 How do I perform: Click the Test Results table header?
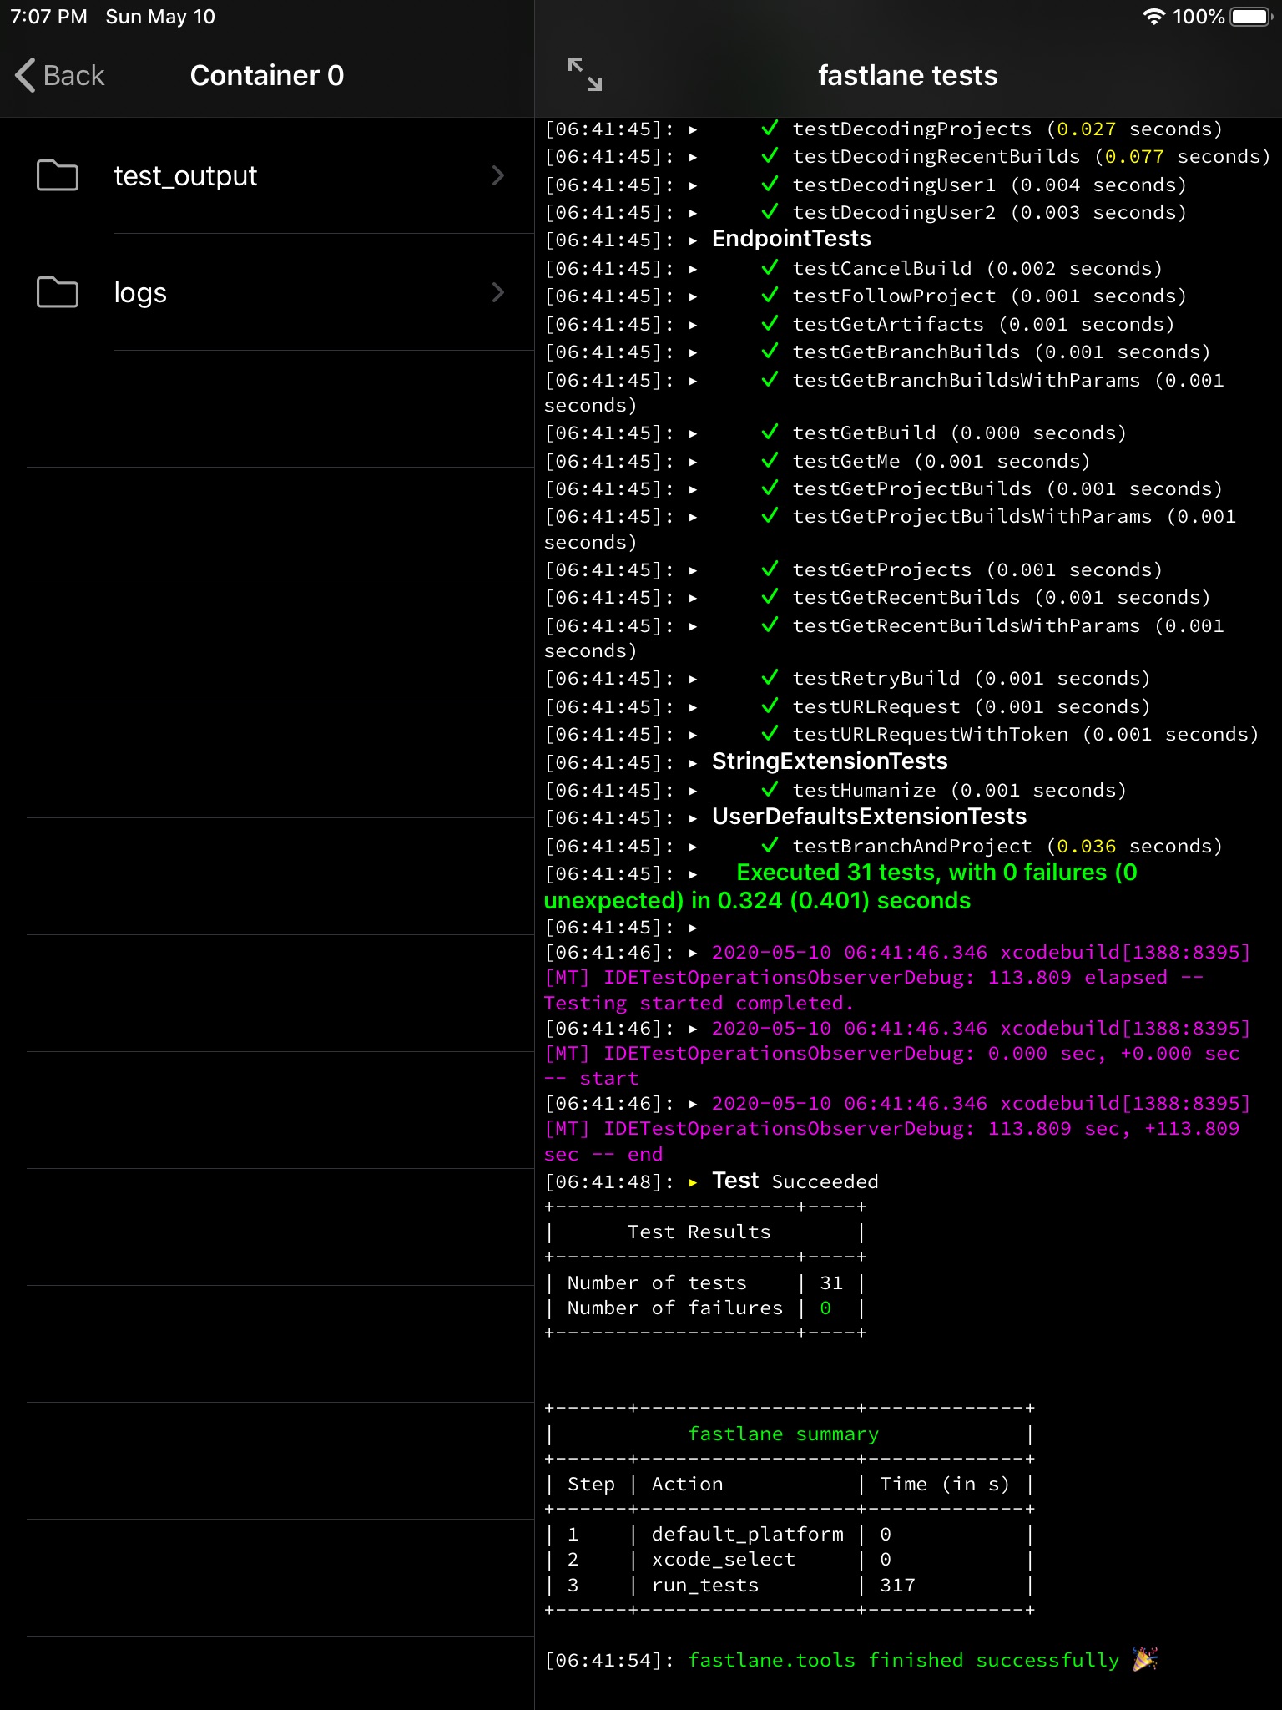(x=699, y=1232)
